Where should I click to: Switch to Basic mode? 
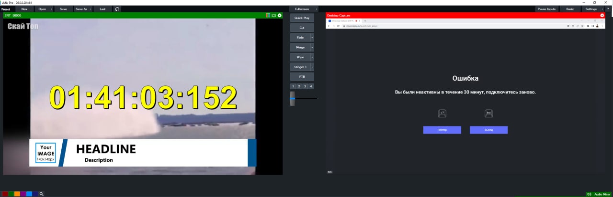pyautogui.click(x=570, y=9)
